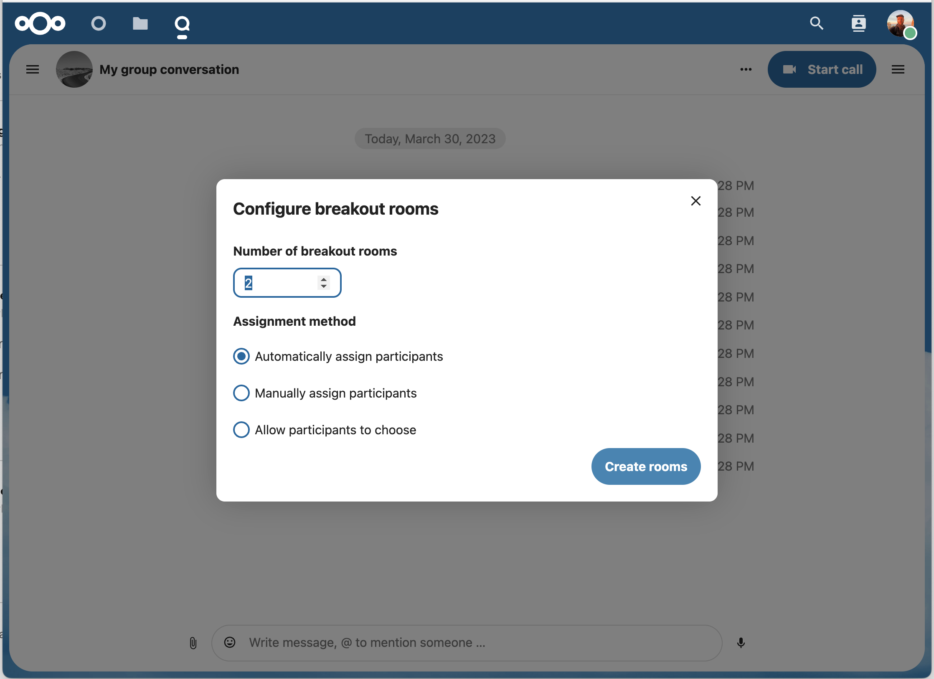
Task: Click the sidebar toggle icon on left
Action: click(33, 70)
